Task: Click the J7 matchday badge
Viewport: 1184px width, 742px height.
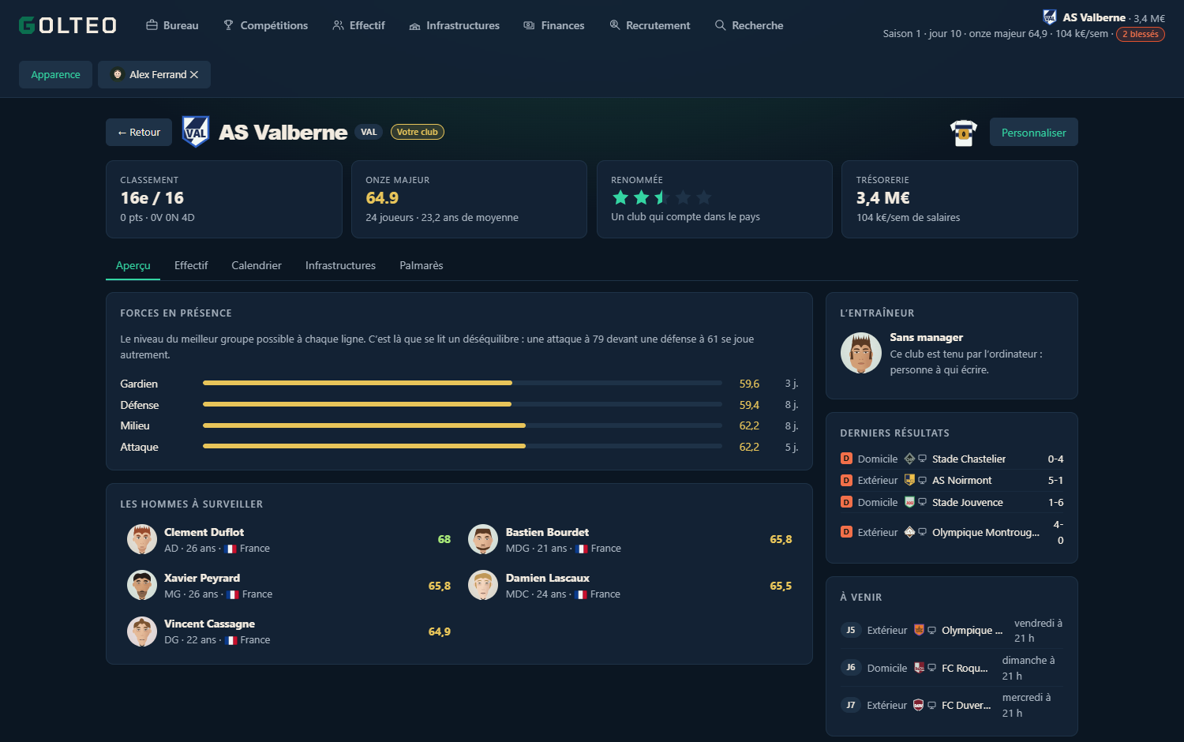Action: (x=850, y=705)
